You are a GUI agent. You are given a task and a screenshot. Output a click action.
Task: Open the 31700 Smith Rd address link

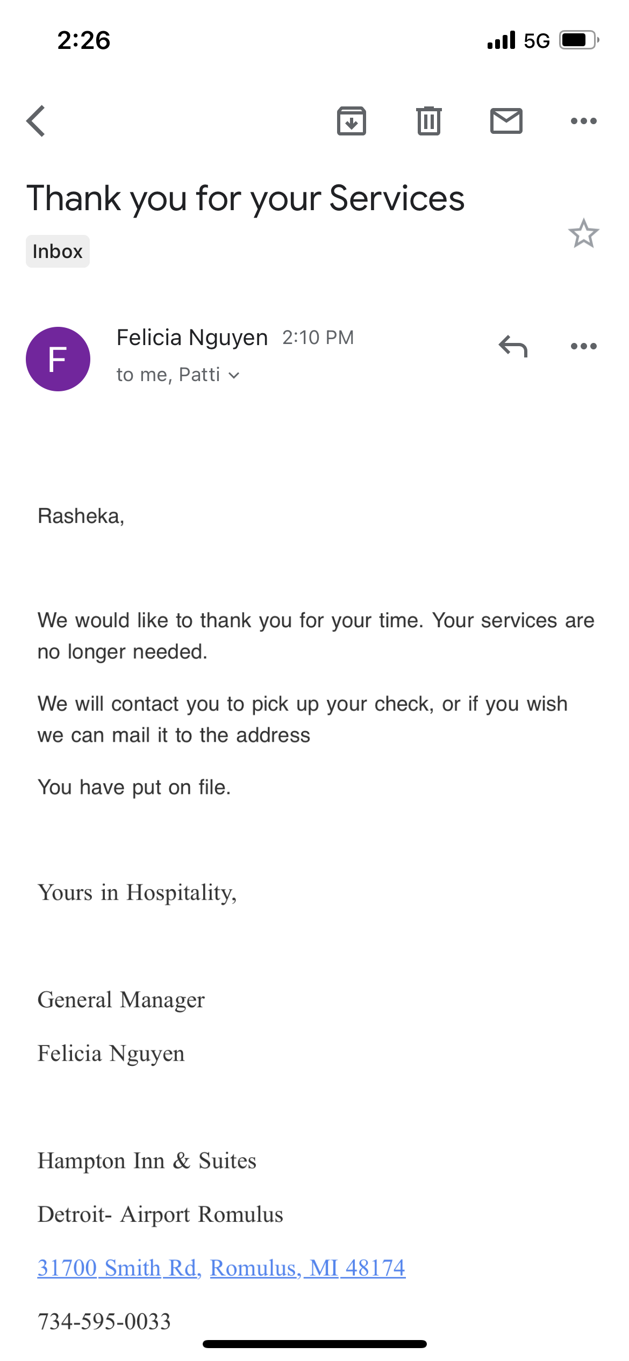coord(117,1267)
